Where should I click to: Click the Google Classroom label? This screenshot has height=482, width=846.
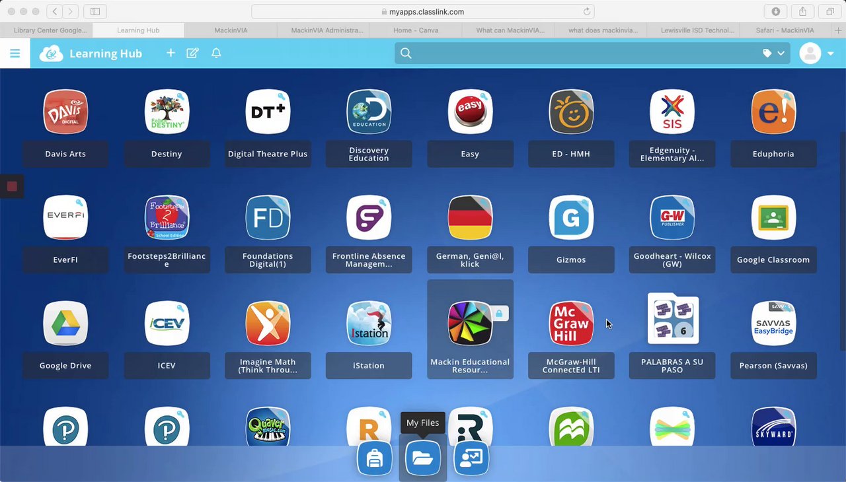pos(773,259)
